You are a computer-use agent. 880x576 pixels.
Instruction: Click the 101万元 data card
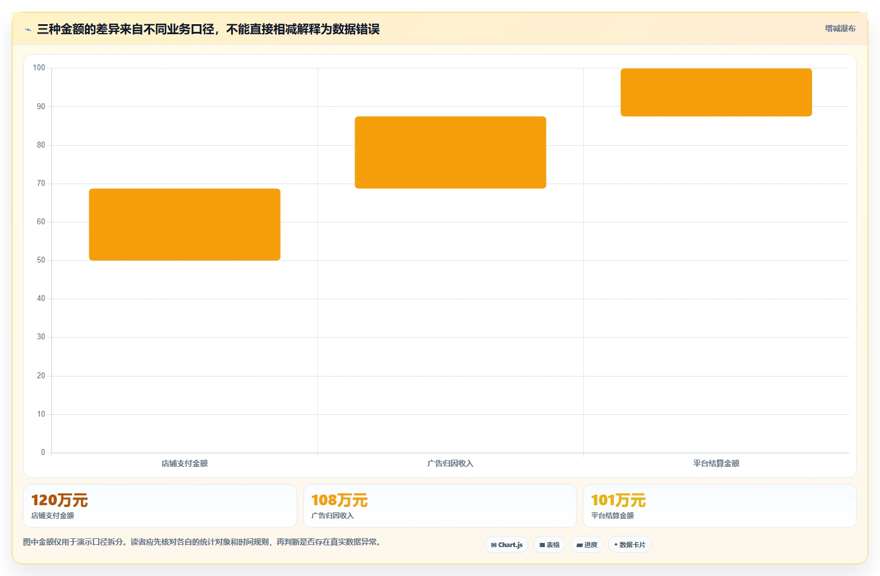point(719,506)
